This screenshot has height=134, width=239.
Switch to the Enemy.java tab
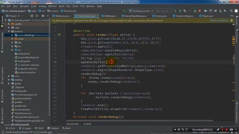coord(161,16)
